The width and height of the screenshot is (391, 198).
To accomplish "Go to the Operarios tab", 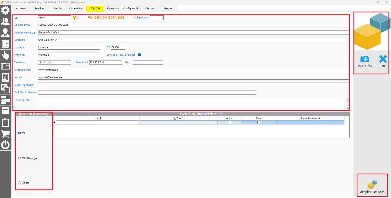I will pyautogui.click(x=113, y=8).
